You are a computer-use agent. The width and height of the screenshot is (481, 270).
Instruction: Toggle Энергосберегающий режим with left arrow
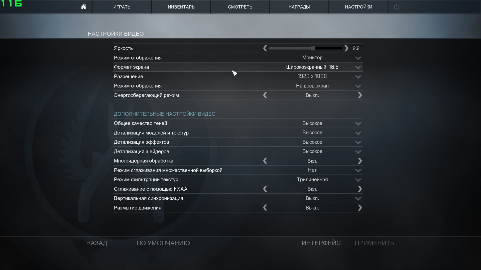point(265,95)
